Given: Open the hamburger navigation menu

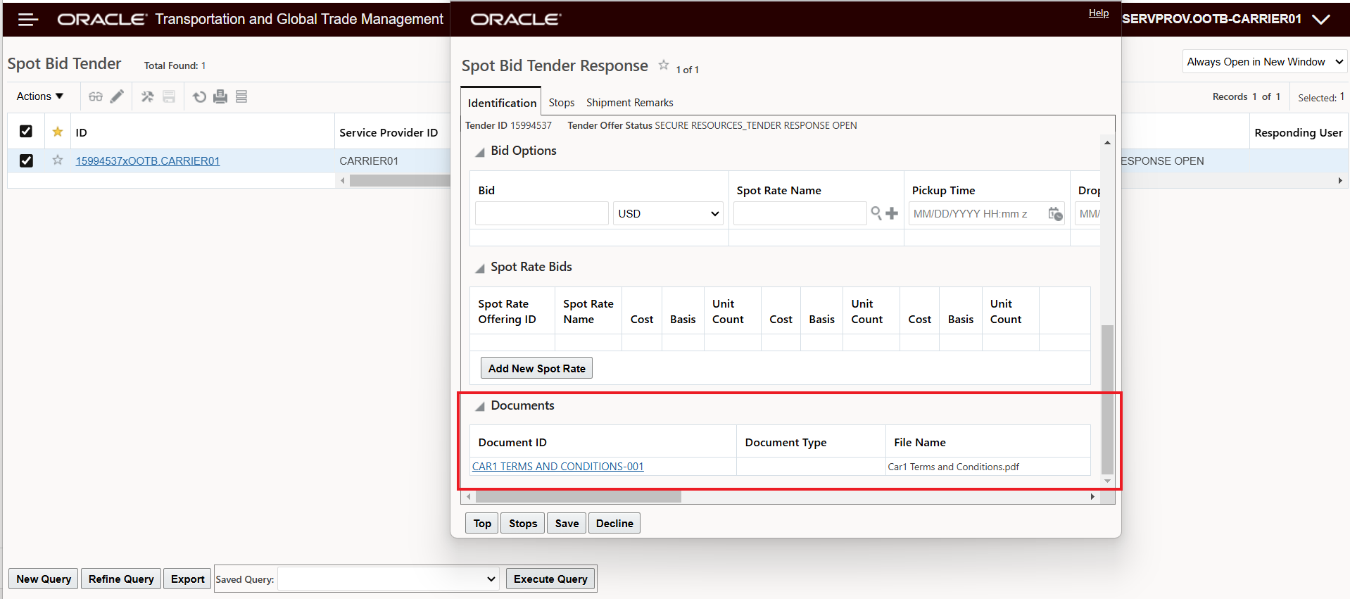Looking at the screenshot, I should 28,19.
